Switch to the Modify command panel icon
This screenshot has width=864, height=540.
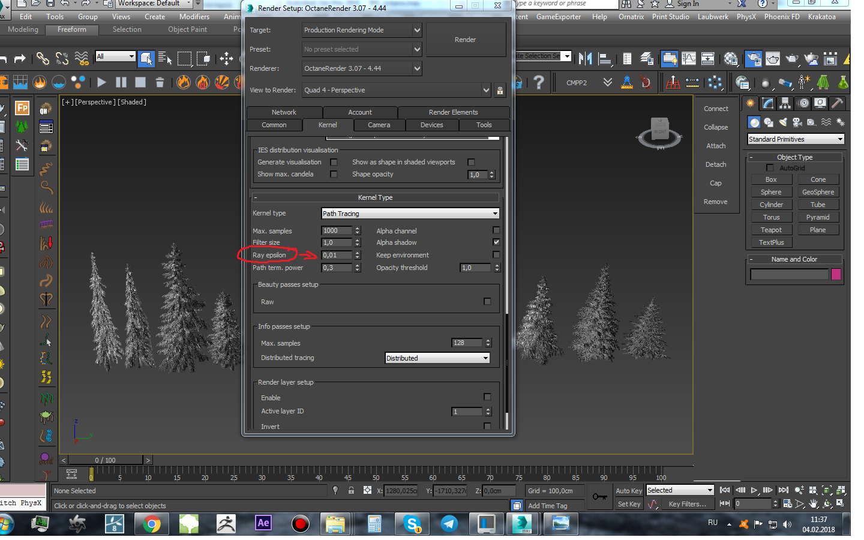(768, 103)
